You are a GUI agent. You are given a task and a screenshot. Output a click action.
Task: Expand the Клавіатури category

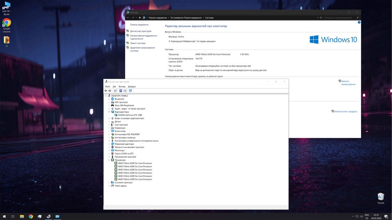click(109, 128)
